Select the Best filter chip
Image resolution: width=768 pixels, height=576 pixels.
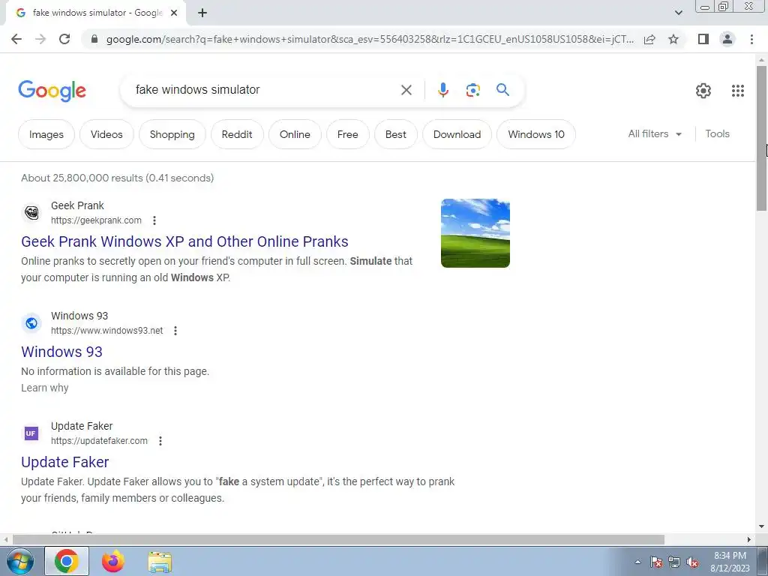click(396, 134)
